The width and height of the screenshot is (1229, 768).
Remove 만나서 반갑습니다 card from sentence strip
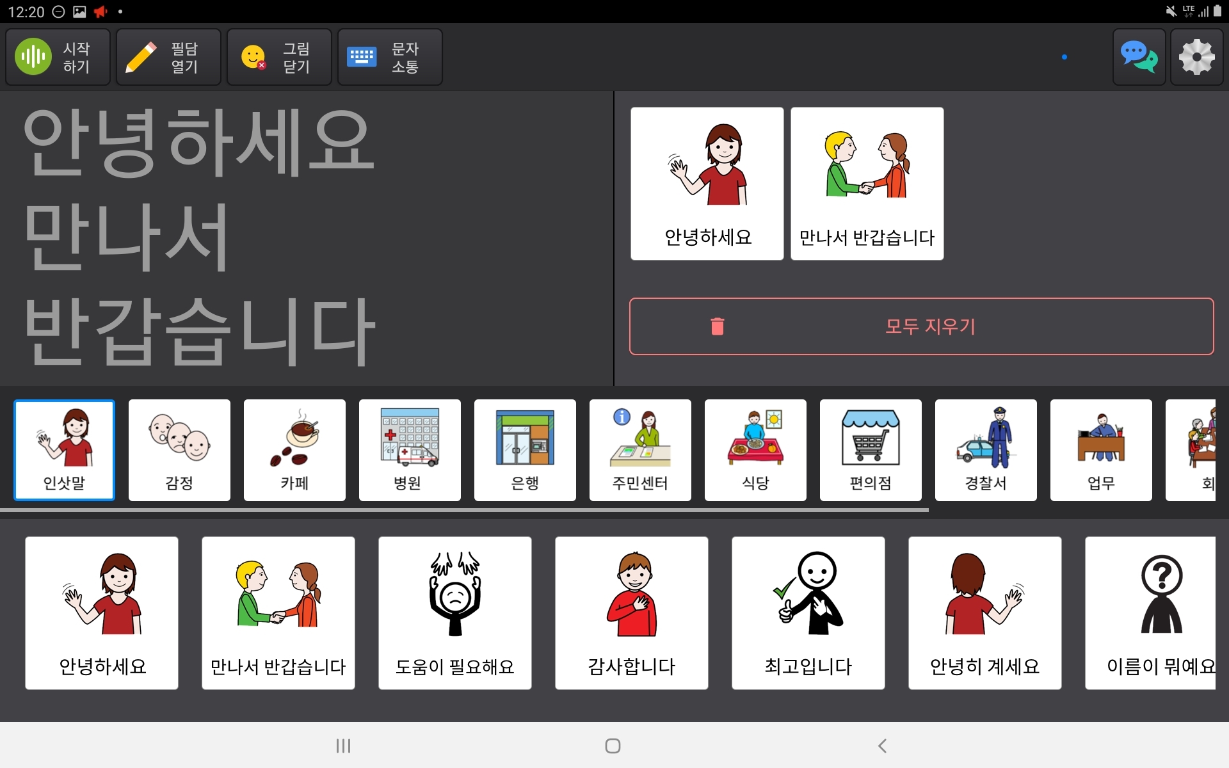(867, 184)
